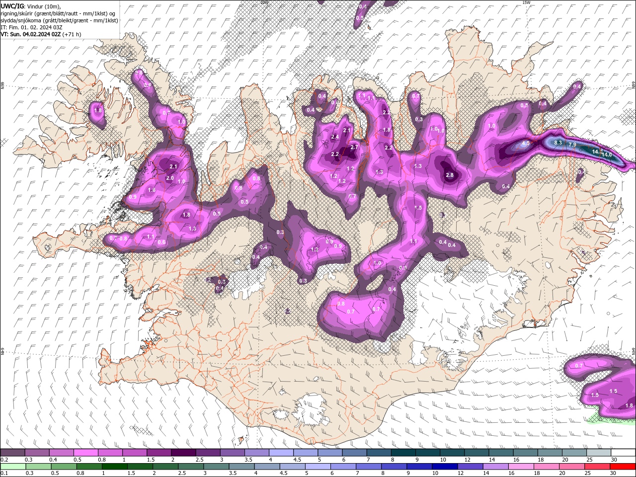This screenshot has width=636, height=477.
Task: Click the 2.0 precipitation value on the map
Action: click(x=170, y=178)
